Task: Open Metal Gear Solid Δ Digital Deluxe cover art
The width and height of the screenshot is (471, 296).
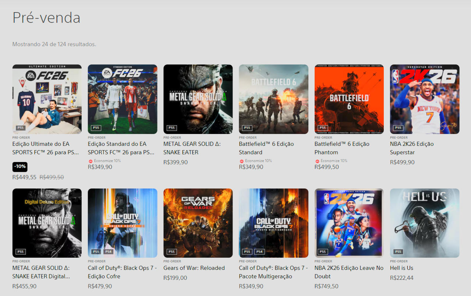Action: pyautogui.click(x=47, y=223)
